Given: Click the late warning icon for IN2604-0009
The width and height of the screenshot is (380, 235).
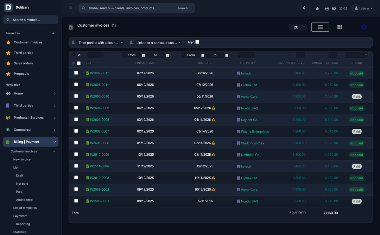Looking at the screenshot, I should pyautogui.click(x=213, y=108).
